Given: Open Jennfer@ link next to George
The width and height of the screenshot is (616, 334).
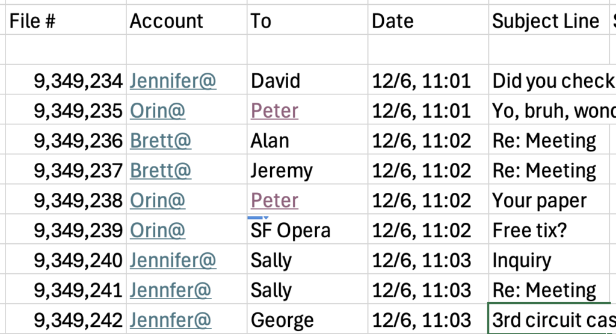Looking at the screenshot, I should 170,321.
